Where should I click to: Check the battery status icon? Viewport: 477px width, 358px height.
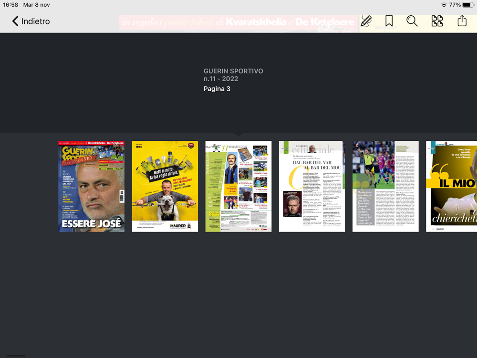pos(468,5)
